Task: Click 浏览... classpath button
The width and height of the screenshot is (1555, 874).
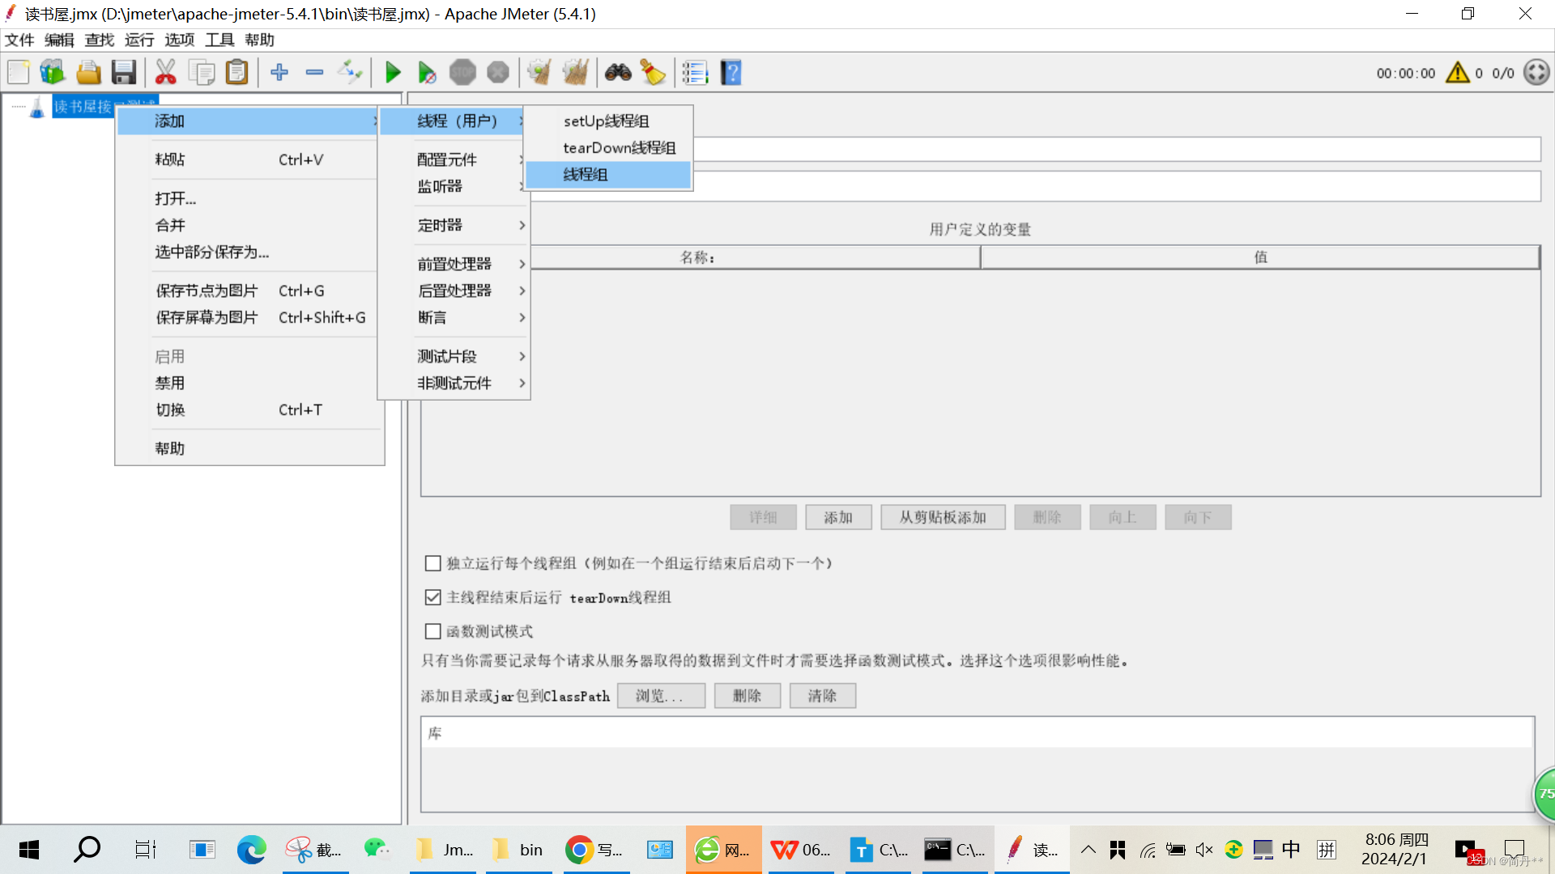Action: [x=661, y=696]
